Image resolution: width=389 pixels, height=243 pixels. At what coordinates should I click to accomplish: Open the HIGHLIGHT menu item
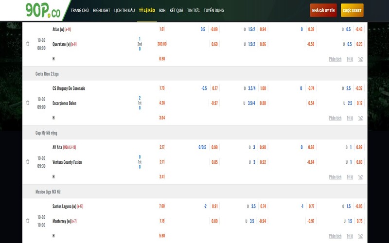pos(102,10)
